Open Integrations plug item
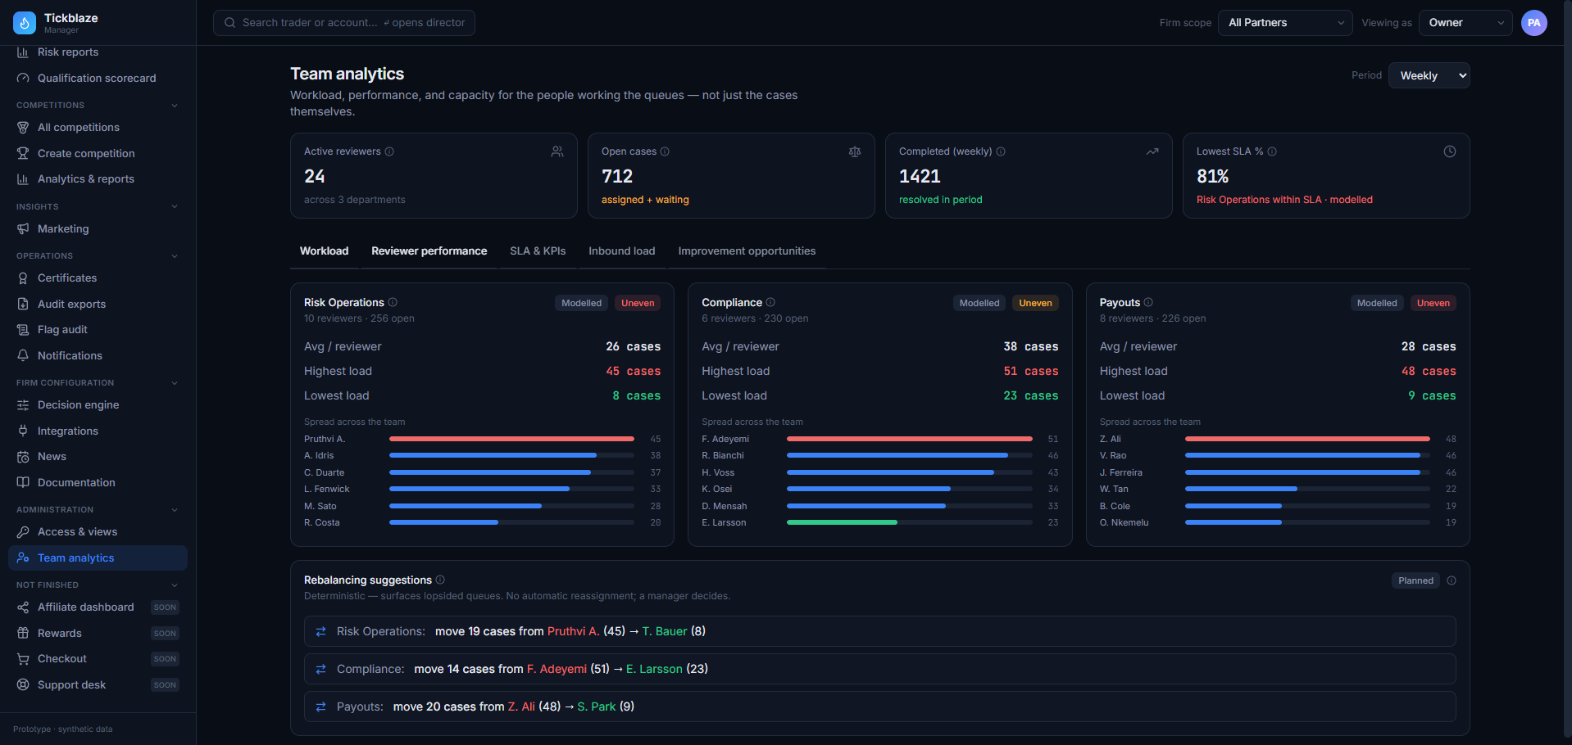 [x=98, y=431]
